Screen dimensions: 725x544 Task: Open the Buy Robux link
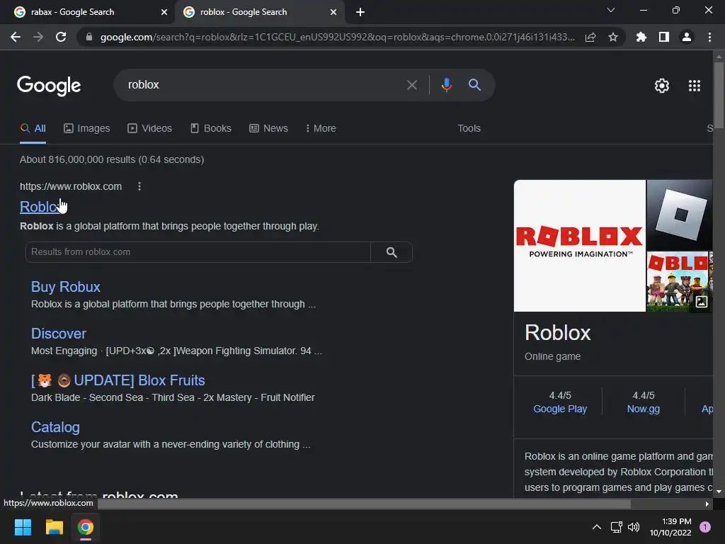coord(66,287)
